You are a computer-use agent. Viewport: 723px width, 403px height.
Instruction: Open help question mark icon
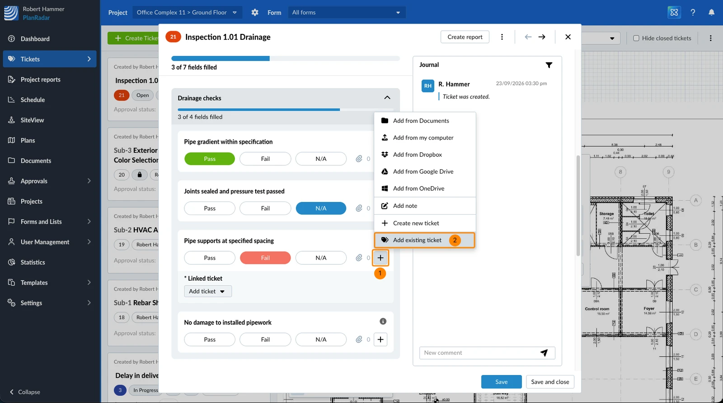[693, 13]
